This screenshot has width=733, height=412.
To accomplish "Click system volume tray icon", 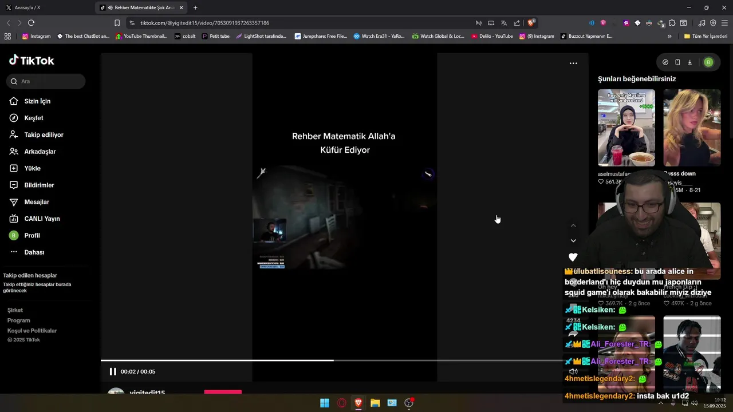I will pyautogui.click(x=694, y=403).
